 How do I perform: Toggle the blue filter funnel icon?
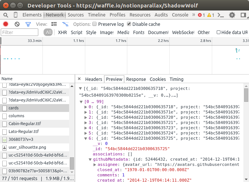[28, 24]
